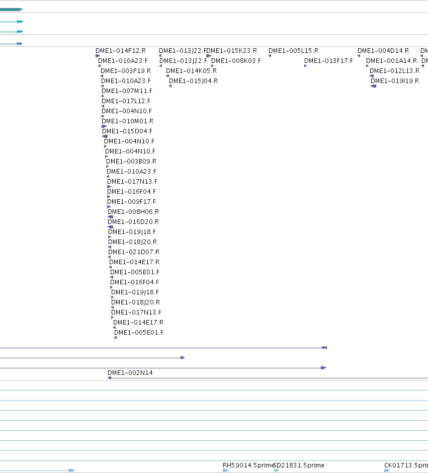Click the SD21831.5prime EST label

(299, 465)
